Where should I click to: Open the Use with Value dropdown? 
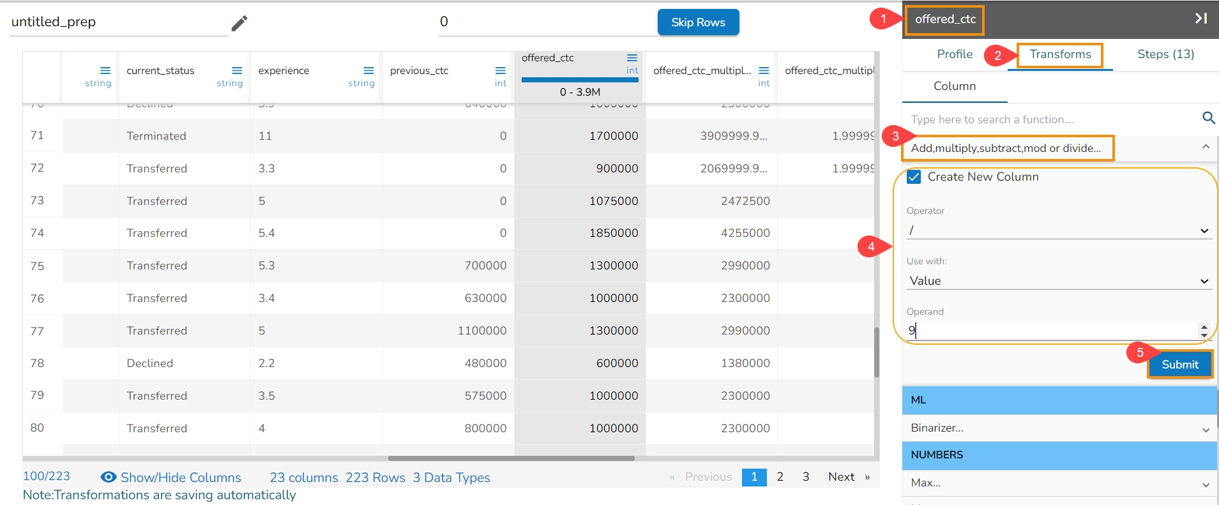tap(1058, 281)
